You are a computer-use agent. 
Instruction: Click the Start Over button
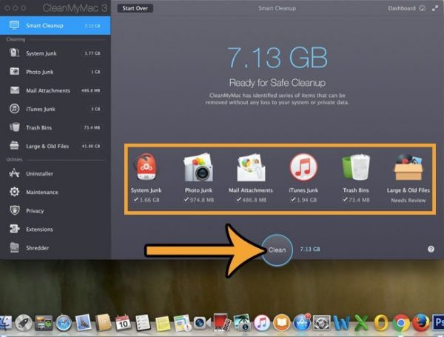pyautogui.click(x=135, y=8)
